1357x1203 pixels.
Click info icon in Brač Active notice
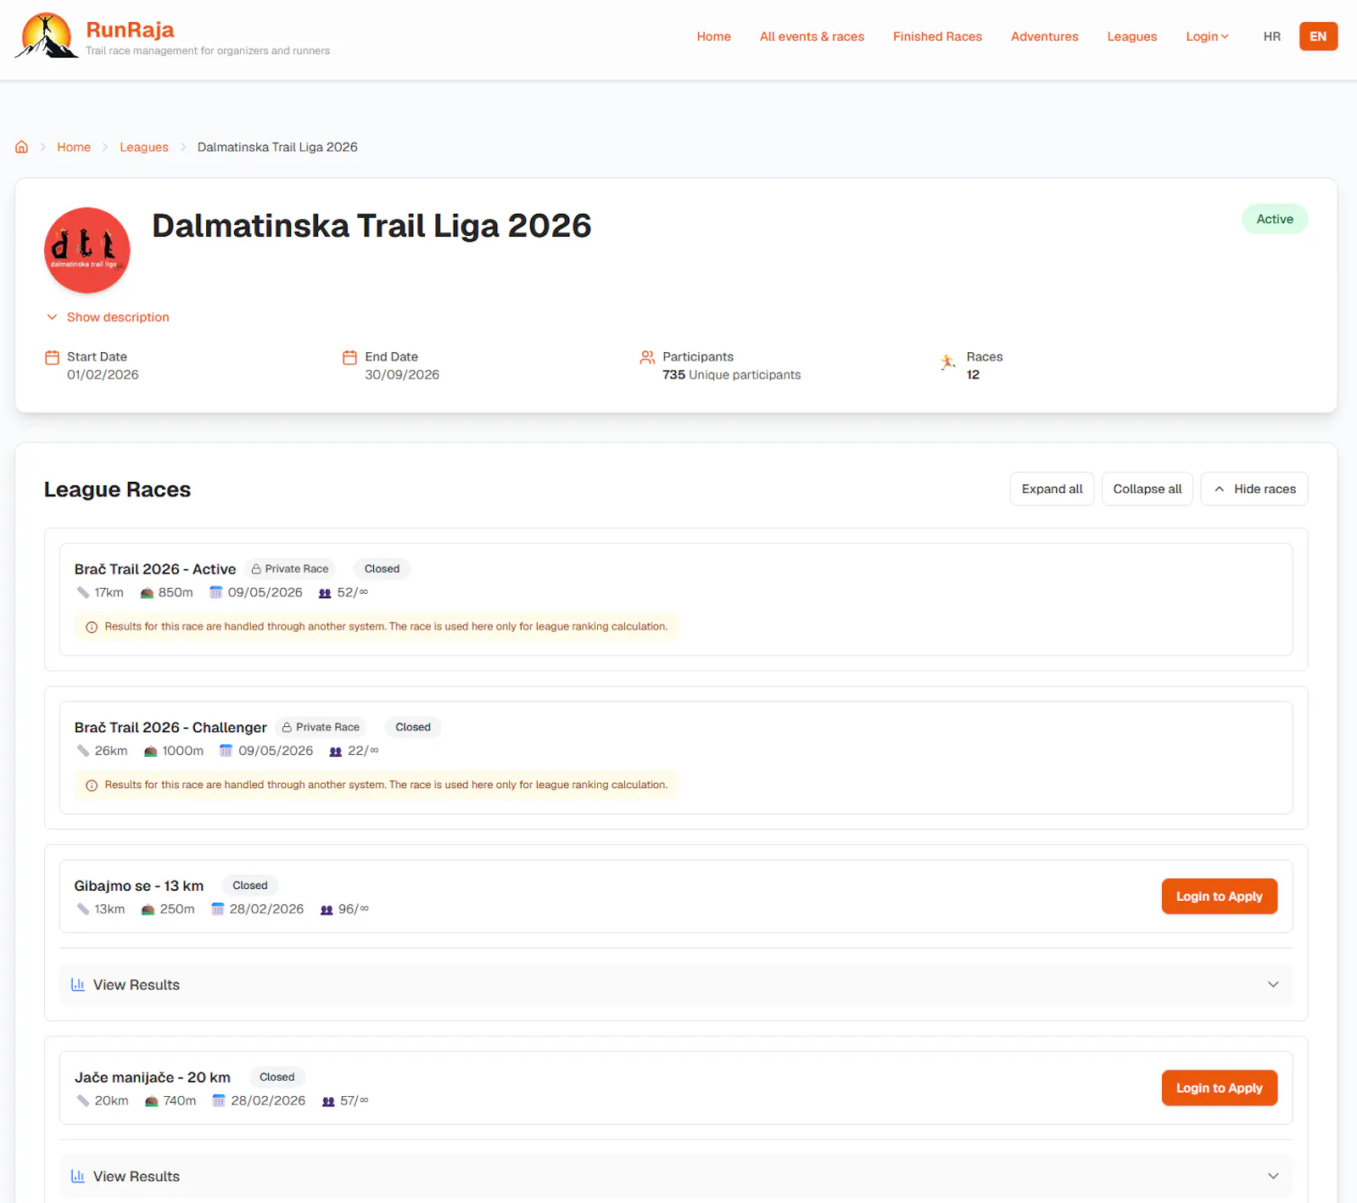tap(92, 627)
